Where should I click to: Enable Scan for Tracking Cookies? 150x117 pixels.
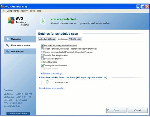[x=42, y=55]
